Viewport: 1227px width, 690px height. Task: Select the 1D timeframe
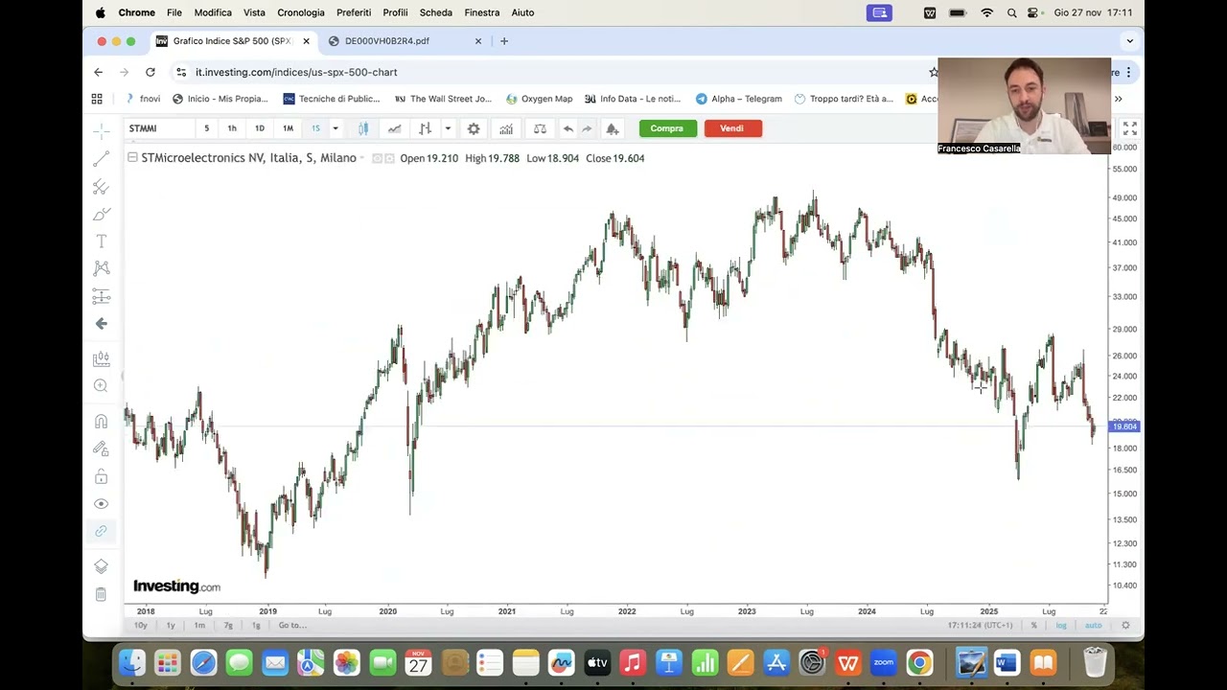[x=260, y=128]
